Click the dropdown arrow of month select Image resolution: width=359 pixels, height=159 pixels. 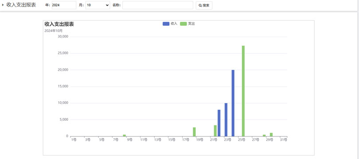(107, 5)
